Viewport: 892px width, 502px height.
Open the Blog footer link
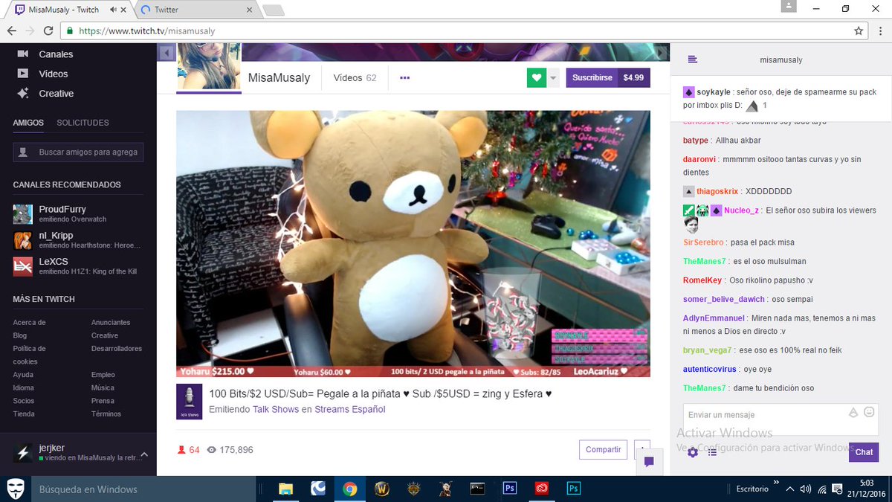[20, 335]
